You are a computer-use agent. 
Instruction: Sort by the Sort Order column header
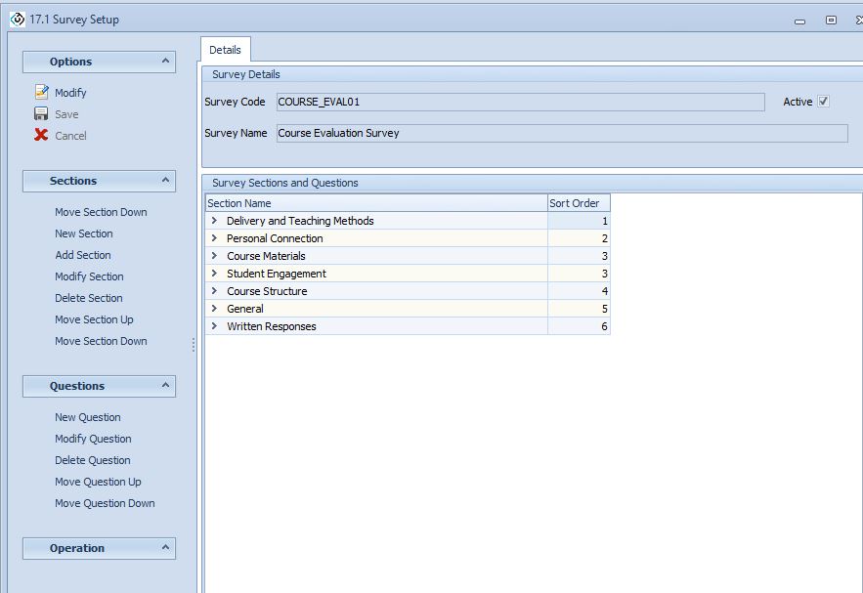[x=578, y=203]
